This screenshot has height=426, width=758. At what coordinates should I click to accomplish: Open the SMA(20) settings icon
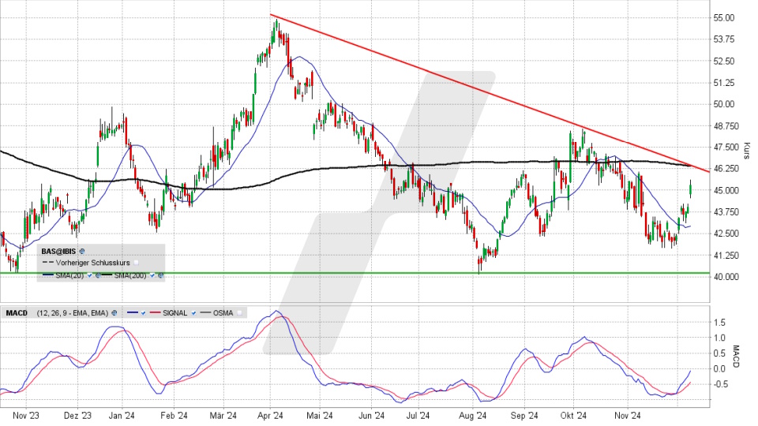pyautogui.click(x=96, y=275)
